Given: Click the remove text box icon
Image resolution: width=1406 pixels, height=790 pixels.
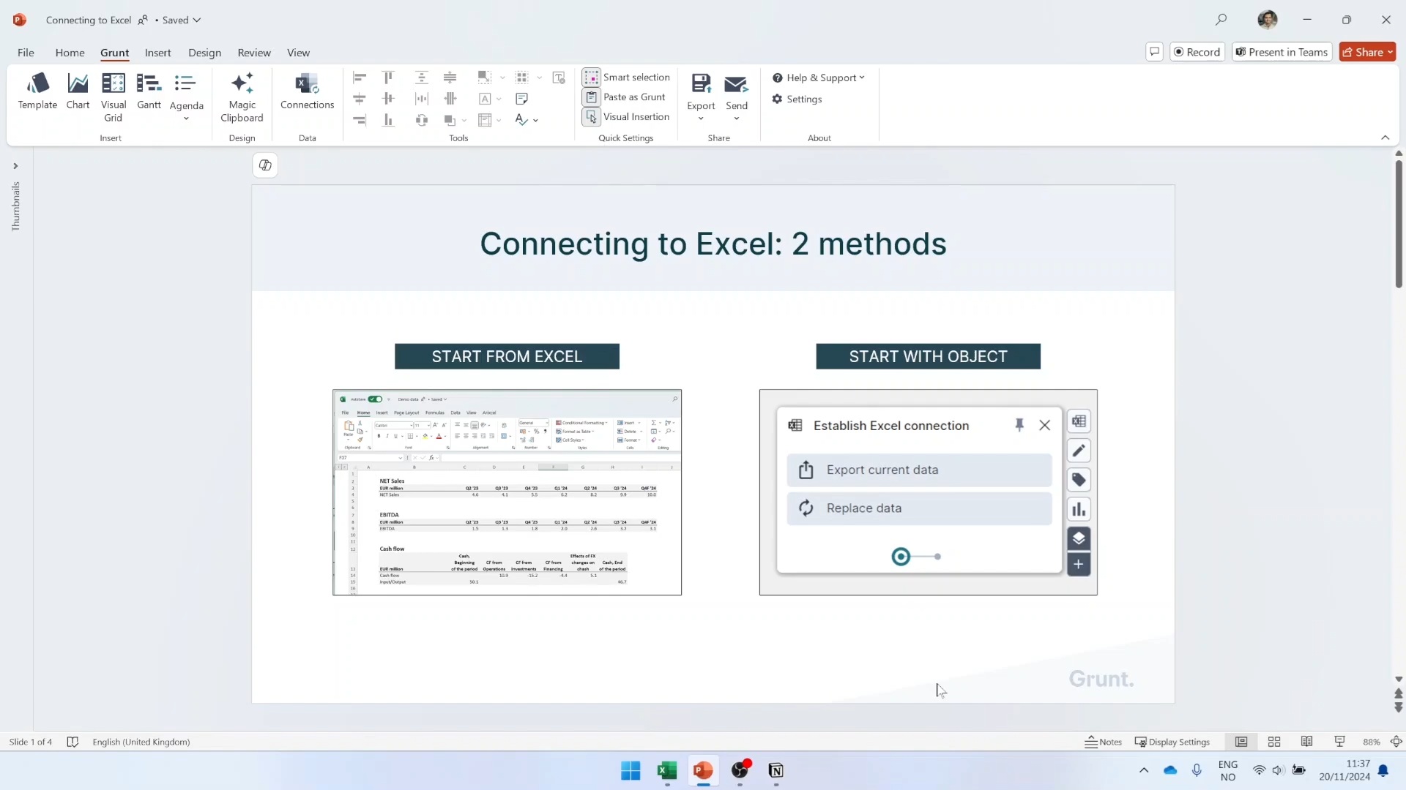Looking at the screenshot, I should (x=559, y=78).
